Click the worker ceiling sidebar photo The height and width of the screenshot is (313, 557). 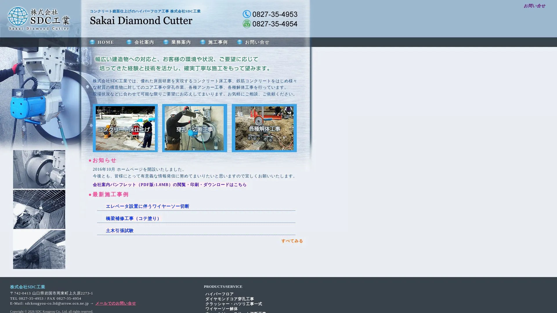tap(39, 209)
